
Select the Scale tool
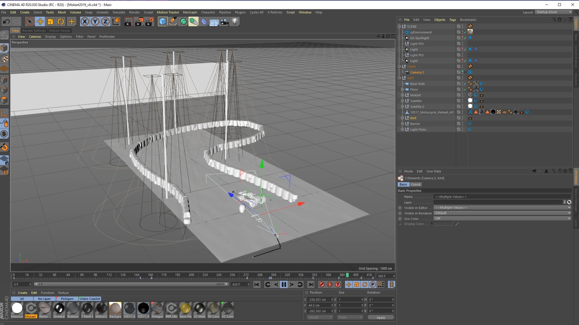50,21
